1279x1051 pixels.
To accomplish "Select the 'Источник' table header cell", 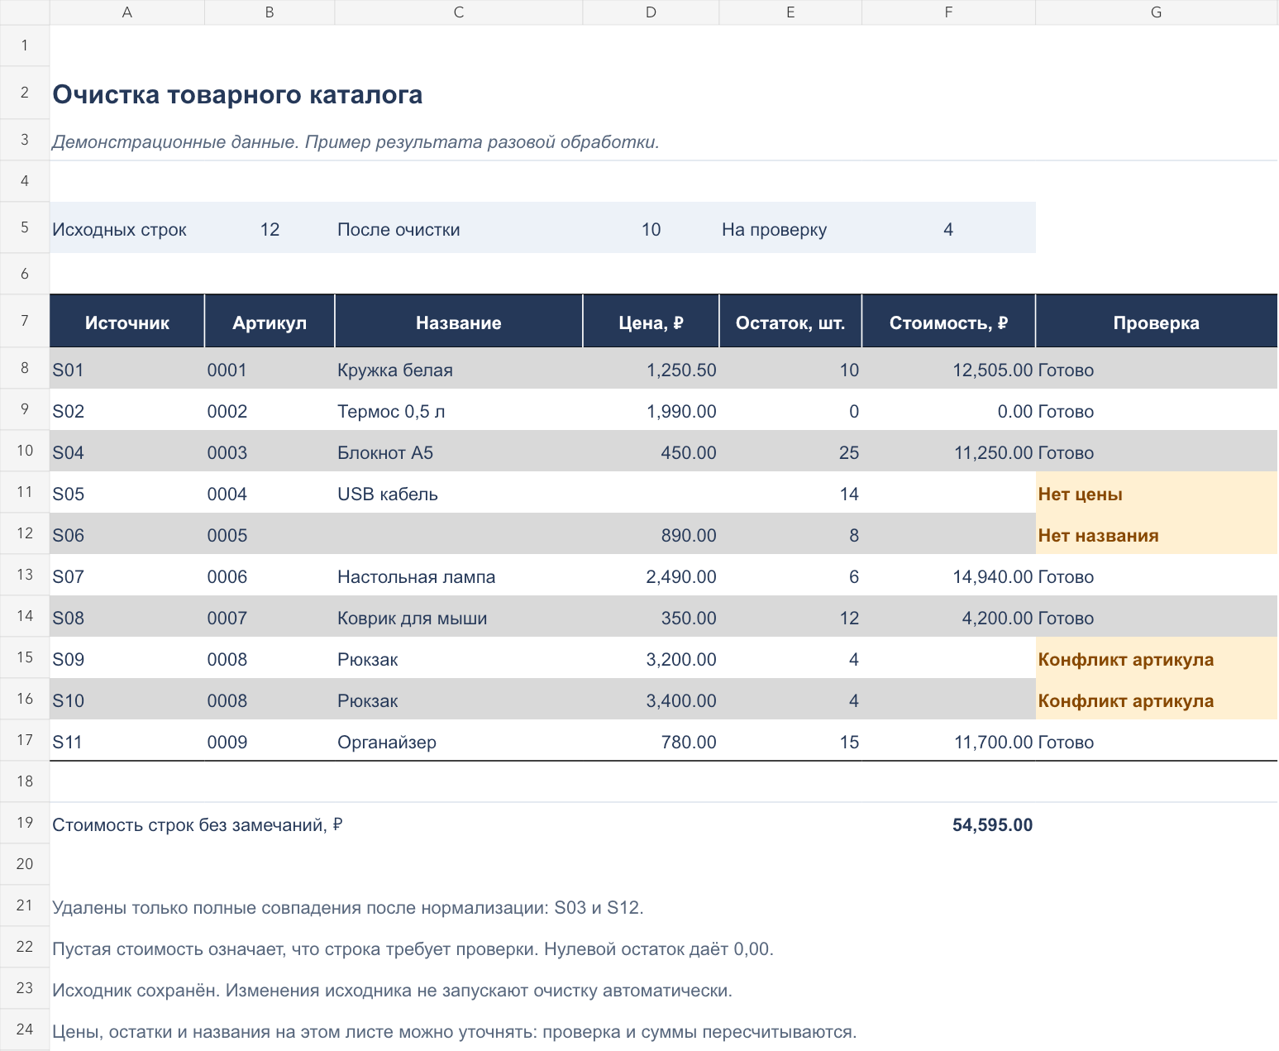I will coord(126,322).
